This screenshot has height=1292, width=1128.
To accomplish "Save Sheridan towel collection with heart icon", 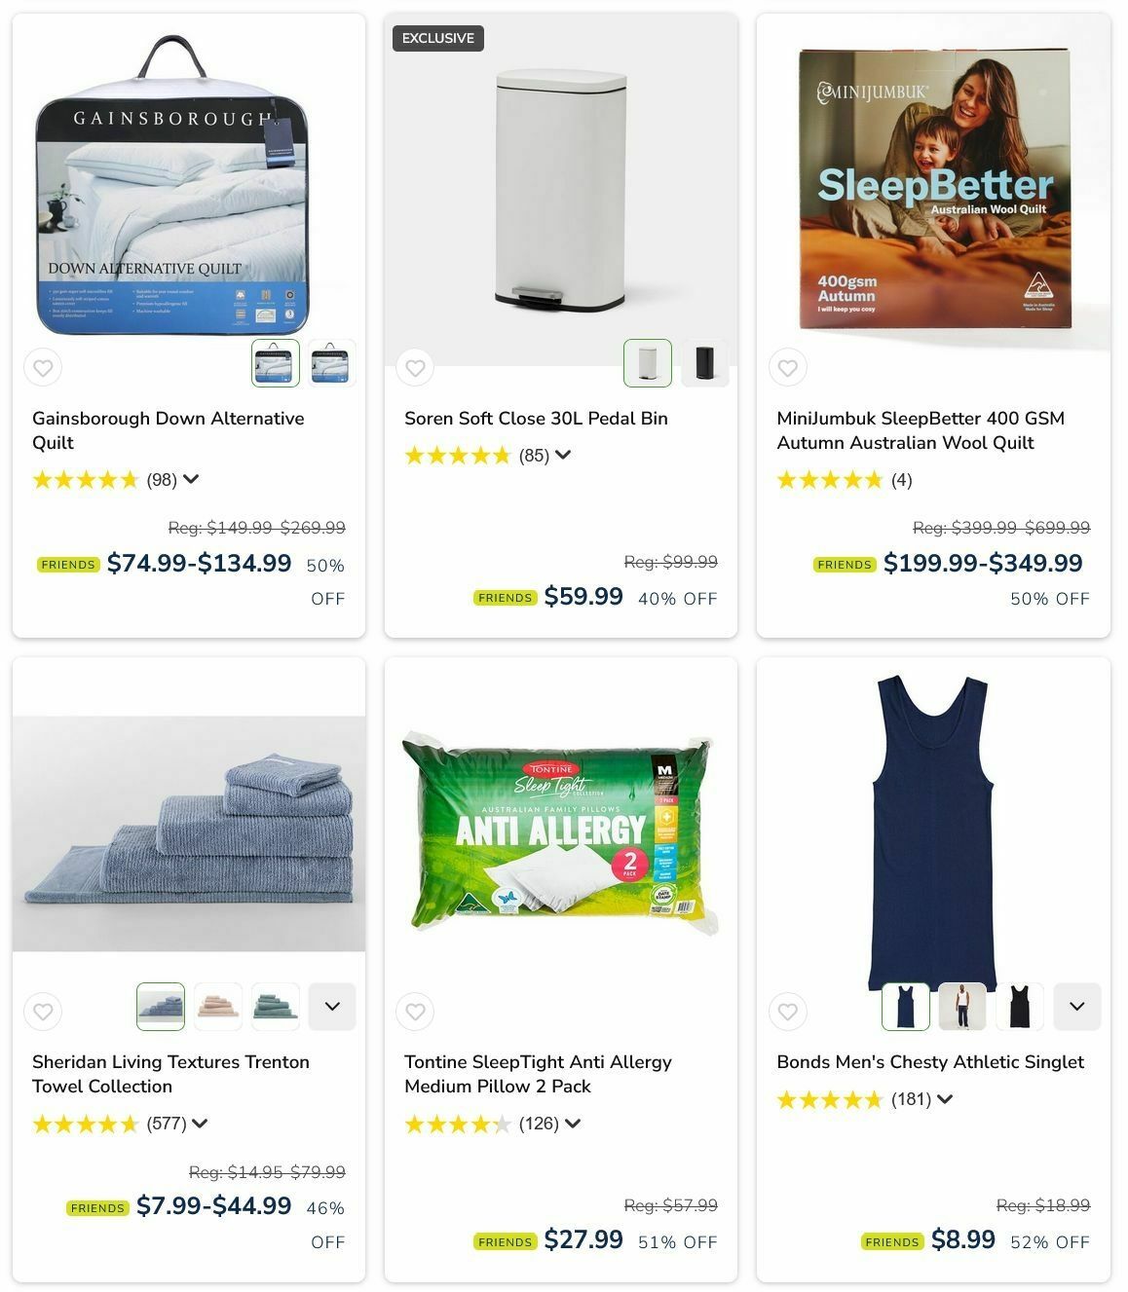I will pos(43,1012).
